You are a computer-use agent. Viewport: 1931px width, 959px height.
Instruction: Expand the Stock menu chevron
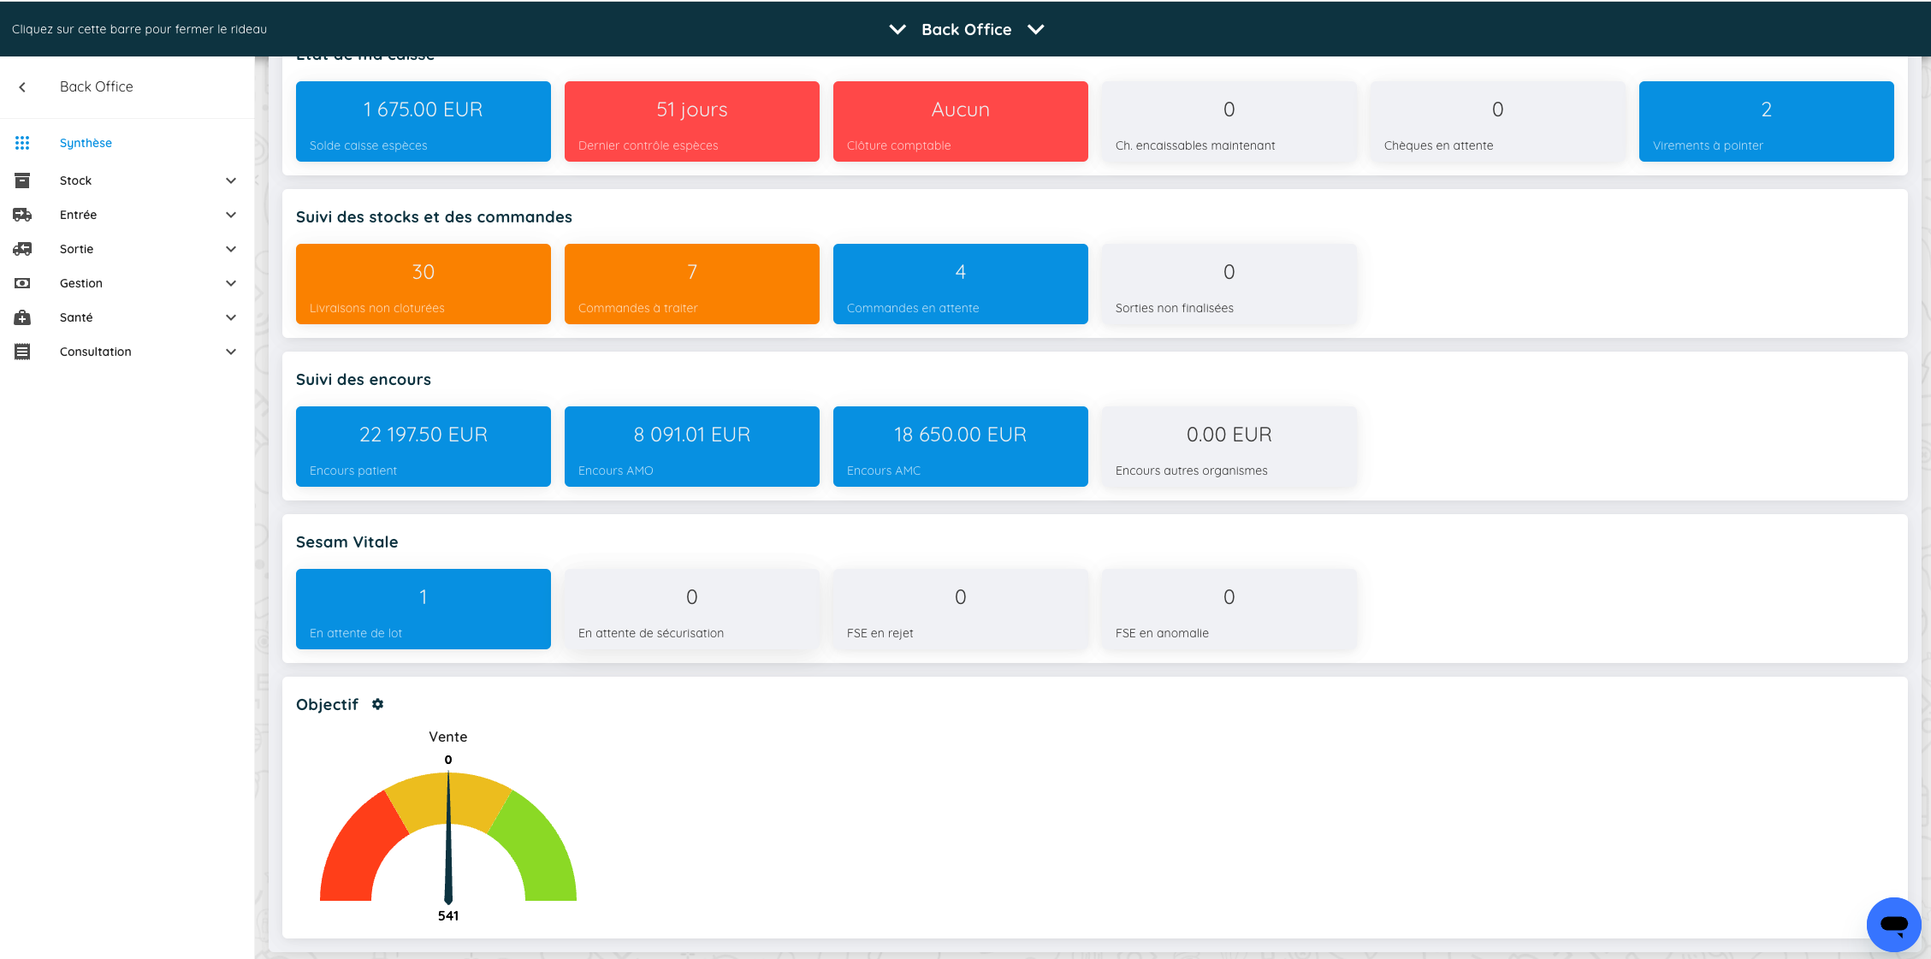231,181
